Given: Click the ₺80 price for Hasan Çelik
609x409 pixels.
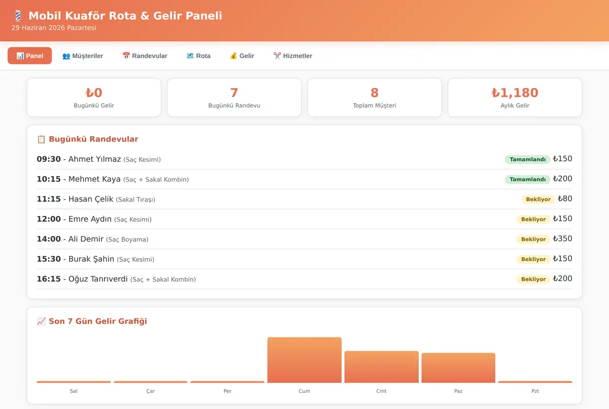Looking at the screenshot, I should (565, 199).
